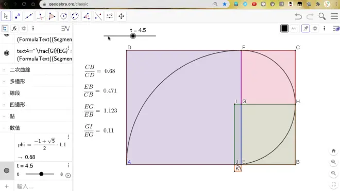Switch to the Algebra view tab
This screenshot has height=191, width=340.
(x=5, y=28)
